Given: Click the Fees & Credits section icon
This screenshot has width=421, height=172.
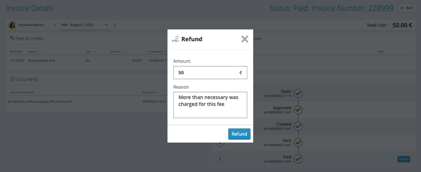Looking at the screenshot, I should coord(12,39).
